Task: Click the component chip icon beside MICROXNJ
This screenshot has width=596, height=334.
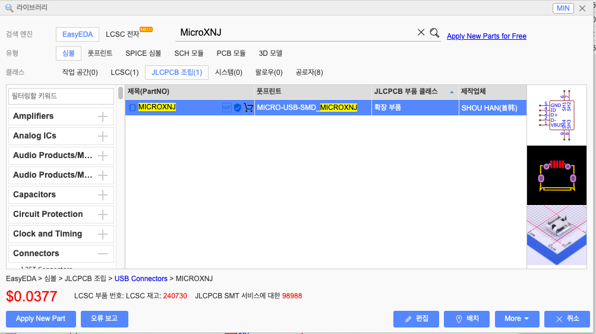Action: [x=133, y=108]
